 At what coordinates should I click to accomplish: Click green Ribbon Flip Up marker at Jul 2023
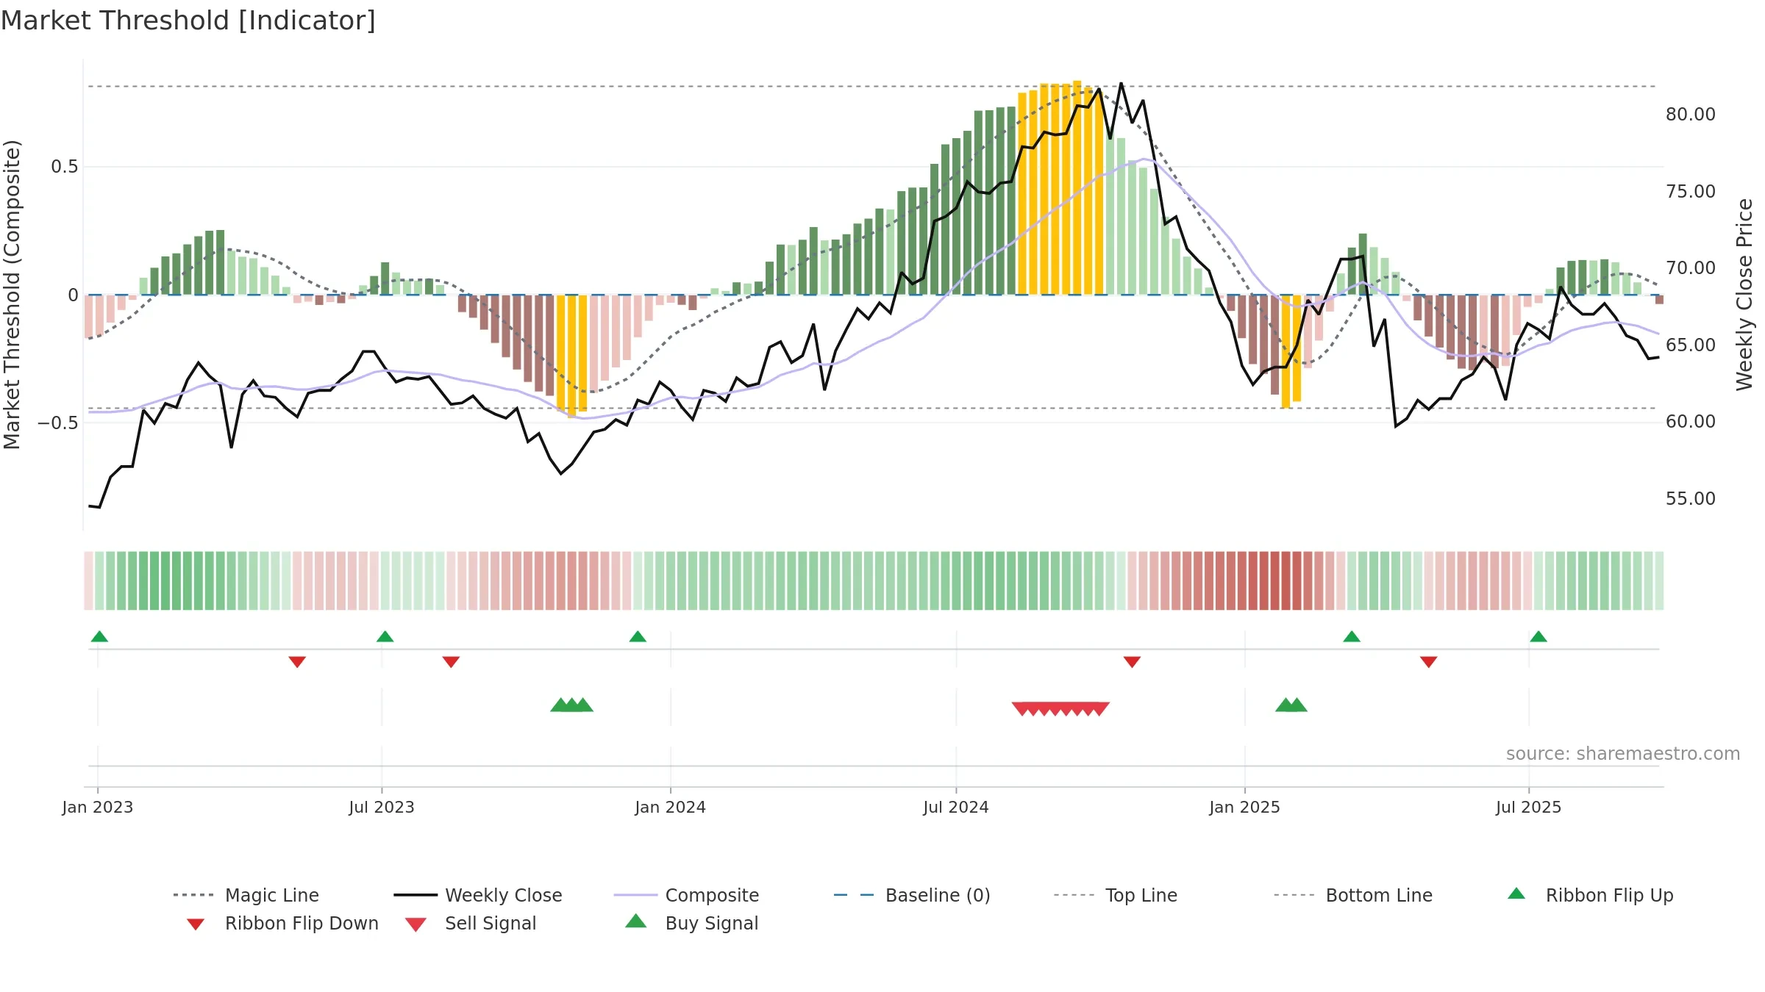(x=385, y=636)
